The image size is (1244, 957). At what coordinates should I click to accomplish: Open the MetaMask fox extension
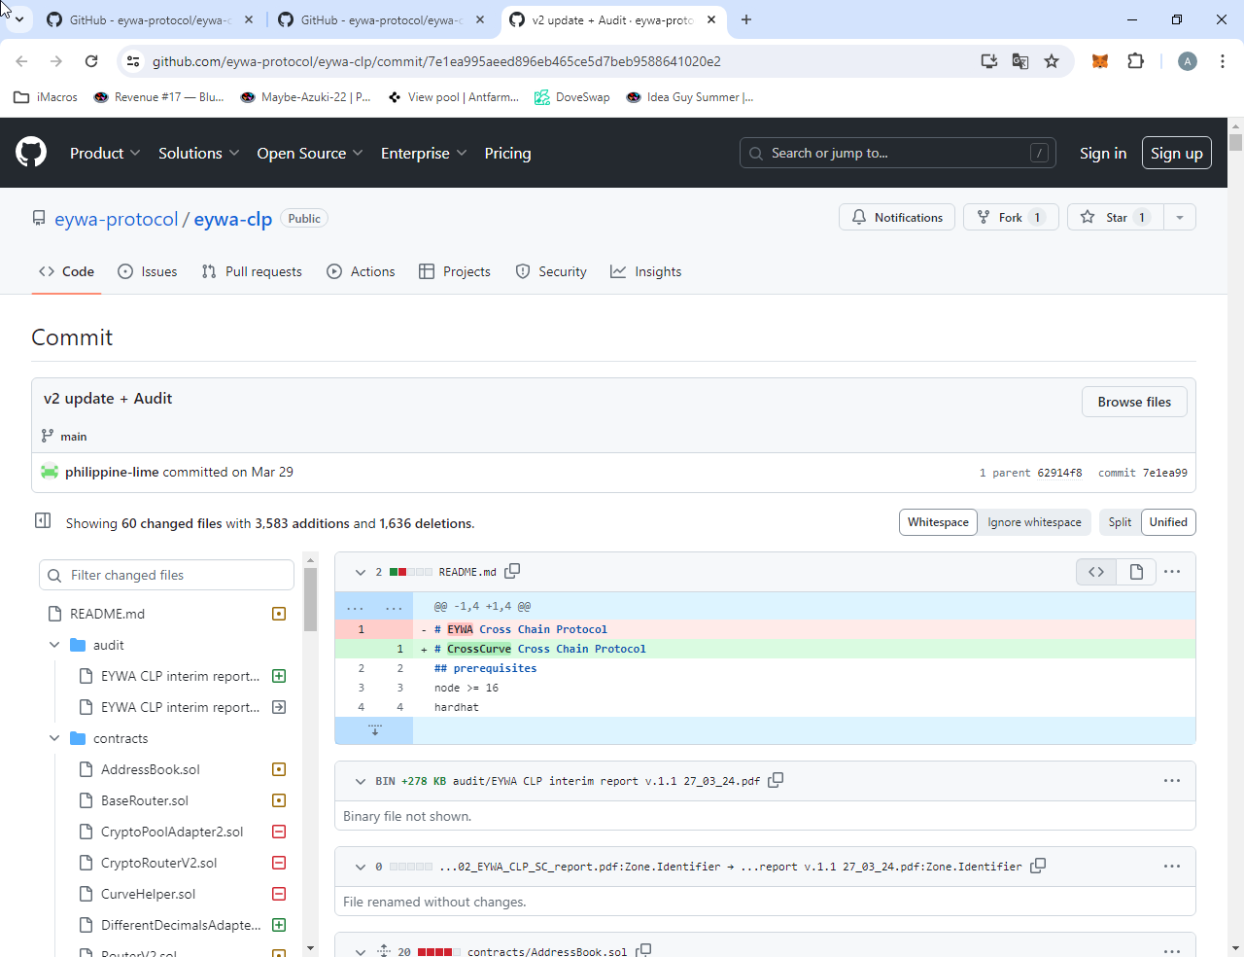pos(1100,61)
